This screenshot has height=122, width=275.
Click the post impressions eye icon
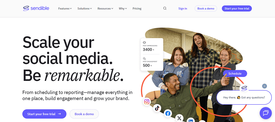click(x=144, y=42)
